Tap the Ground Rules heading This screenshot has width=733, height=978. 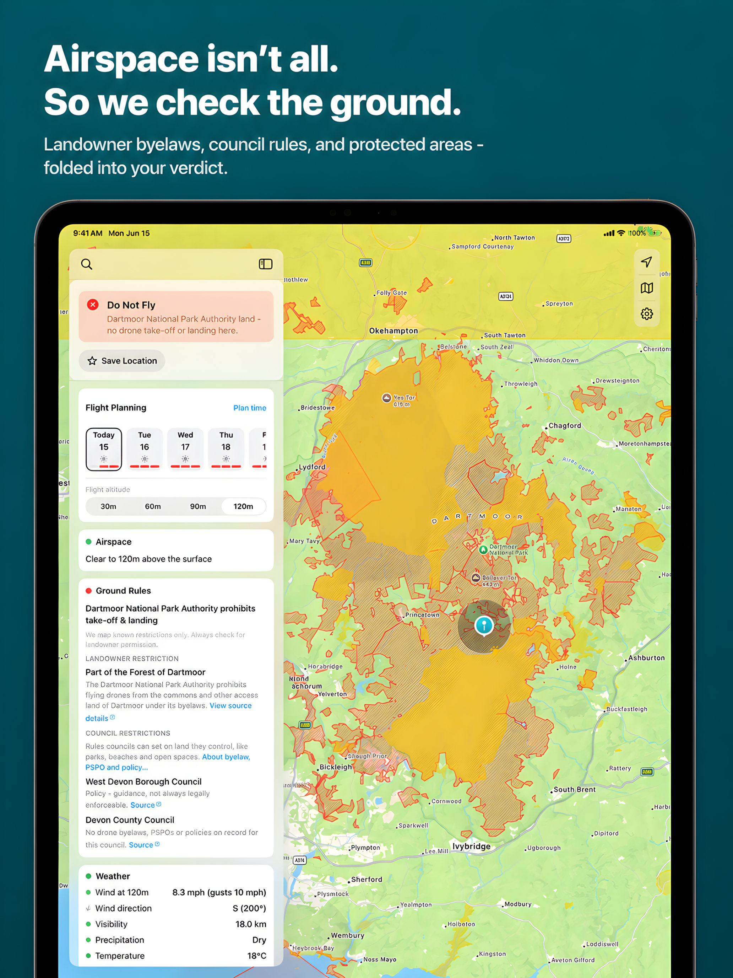123,591
